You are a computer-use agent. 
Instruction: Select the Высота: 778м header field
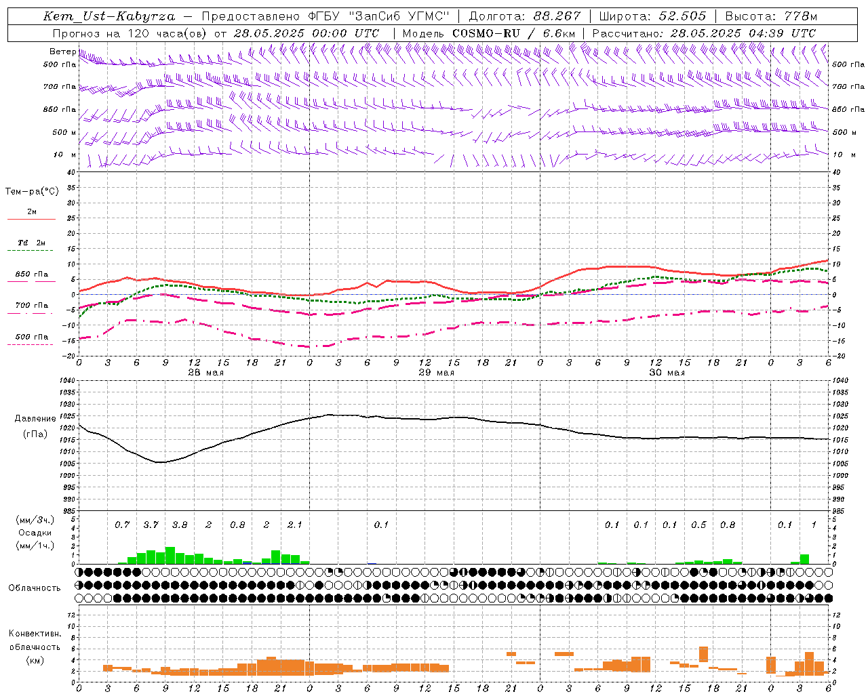[771, 16]
